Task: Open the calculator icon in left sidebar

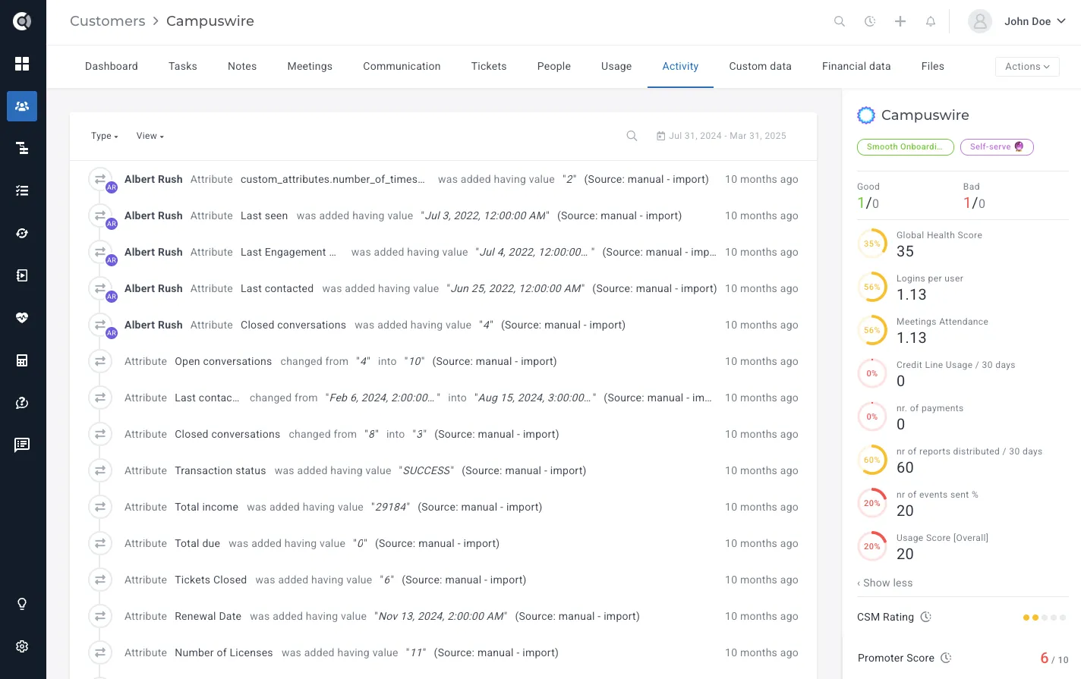Action: tap(22, 360)
